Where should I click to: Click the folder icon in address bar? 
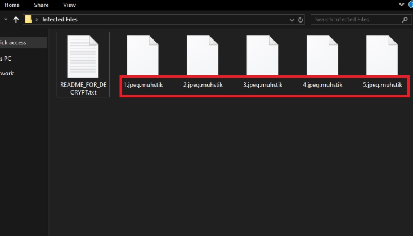pyautogui.click(x=28, y=19)
